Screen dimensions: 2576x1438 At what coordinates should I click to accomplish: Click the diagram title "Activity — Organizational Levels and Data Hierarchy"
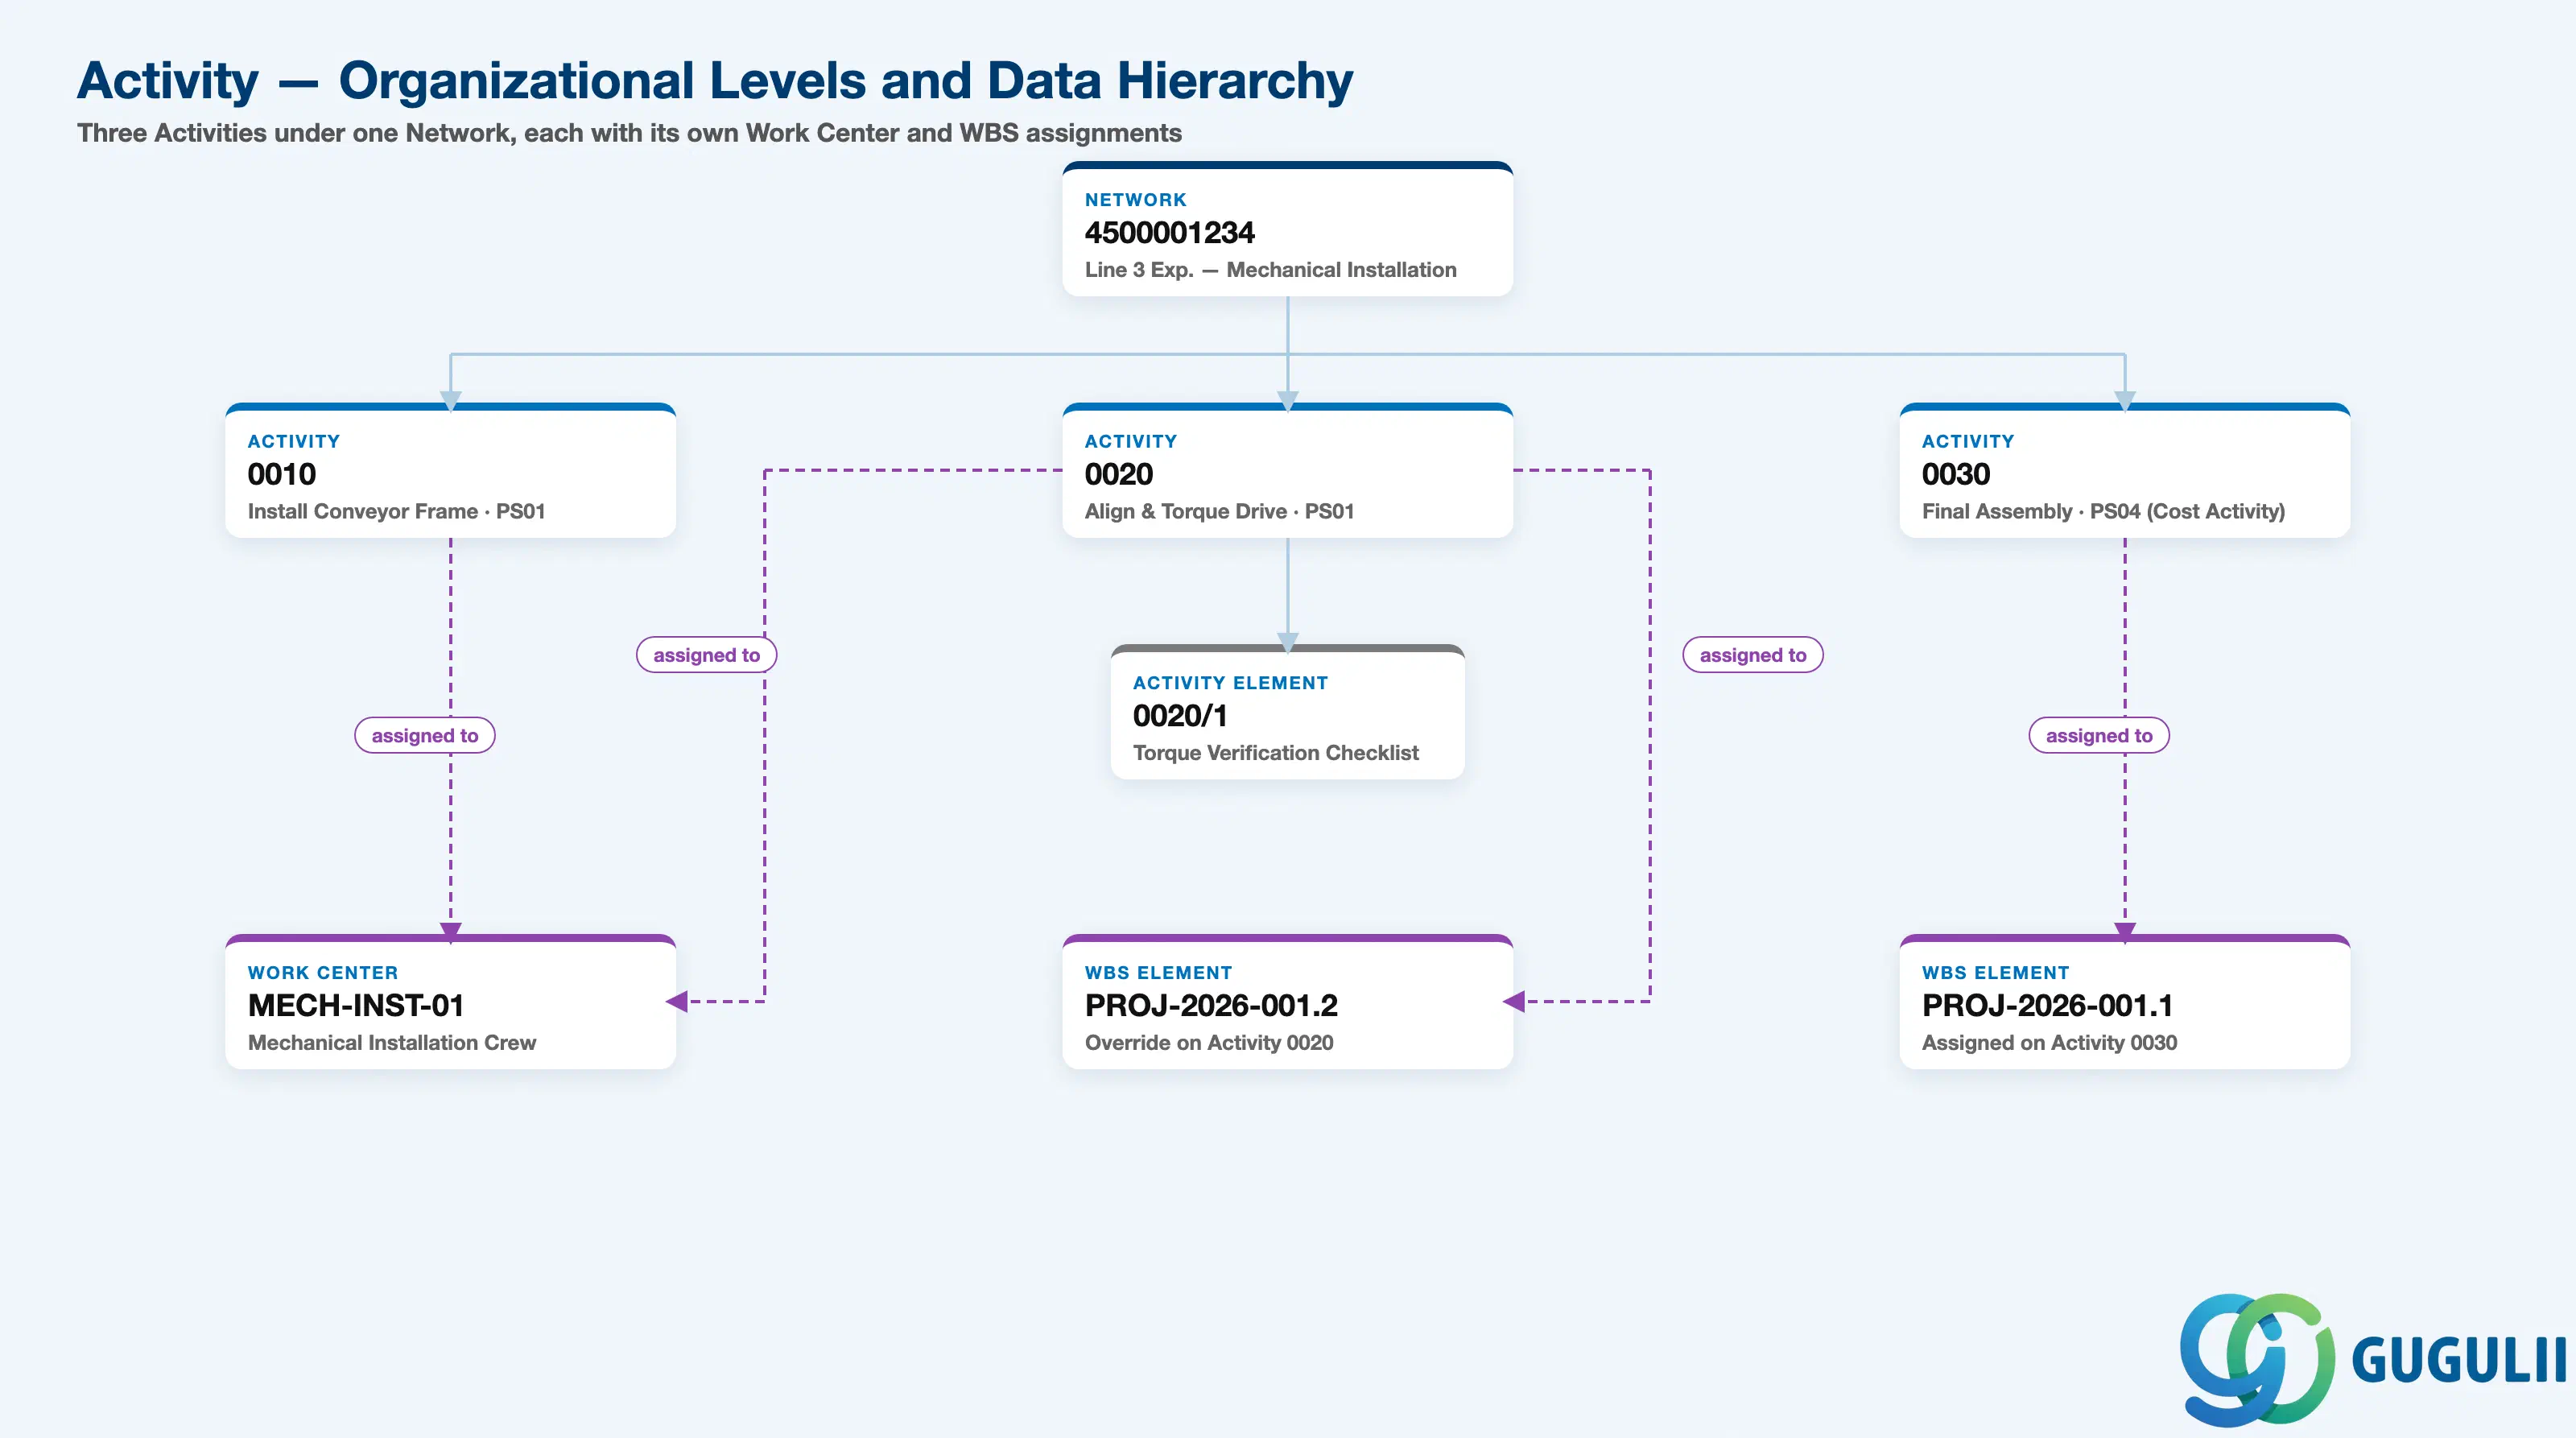point(715,80)
